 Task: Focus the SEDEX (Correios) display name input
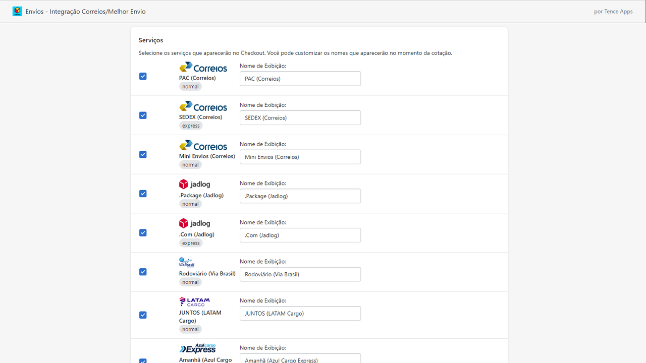tap(300, 117)
